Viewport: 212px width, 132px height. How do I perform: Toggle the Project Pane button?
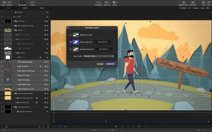[x=22, y=2]
